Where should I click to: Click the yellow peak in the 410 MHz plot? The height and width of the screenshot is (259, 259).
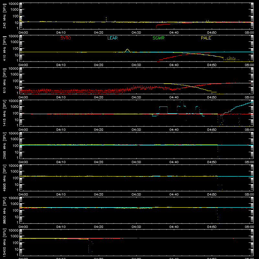coord(127,50)
